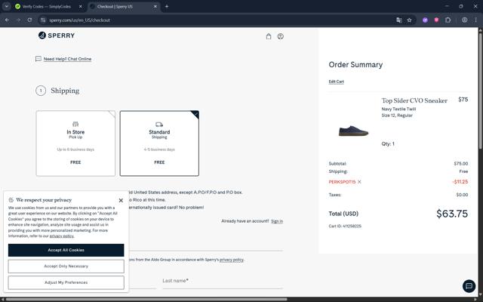The height and width of the screenshot is (302, 483).
Task: Click Adjust My Preferences button
Action: tap(66, 282)
